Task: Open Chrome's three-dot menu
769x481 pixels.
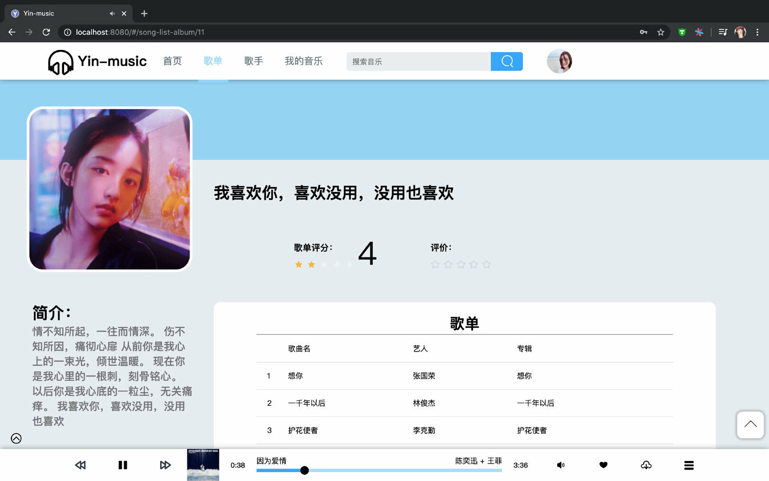Action: pyautogui.click(x=757, y=32)
